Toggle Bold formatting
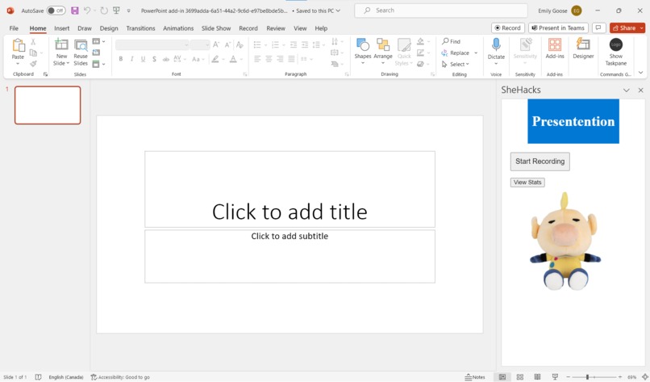The width and height of the screenshot is (650, 382). [121, 59]
